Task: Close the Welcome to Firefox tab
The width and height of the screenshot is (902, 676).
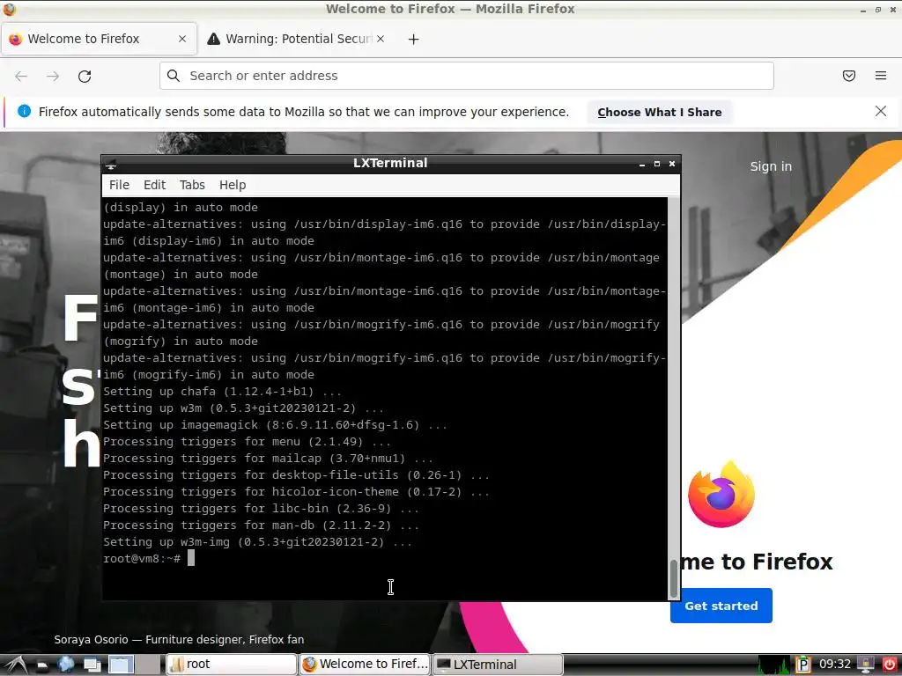Action: pyautogui.click(x=182, y=39)
